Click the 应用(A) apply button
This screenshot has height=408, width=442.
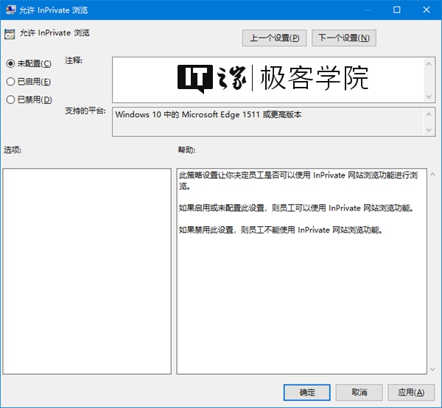tap(411, 393)
